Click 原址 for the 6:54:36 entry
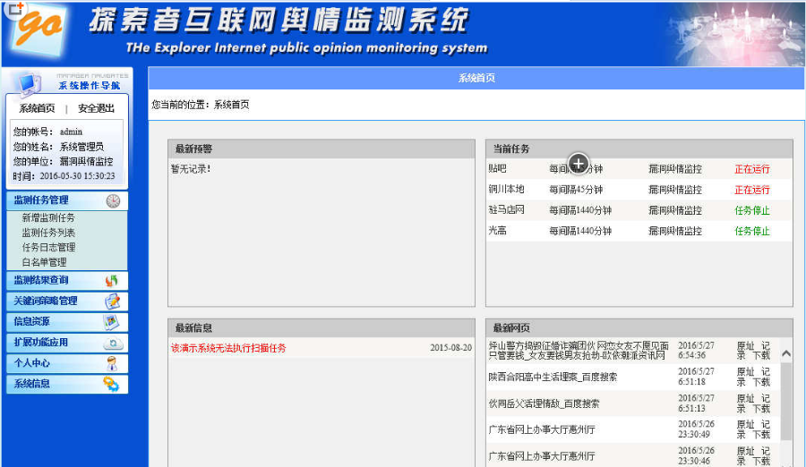This screenshot has height=467, width=806. (x=745, y=345)
